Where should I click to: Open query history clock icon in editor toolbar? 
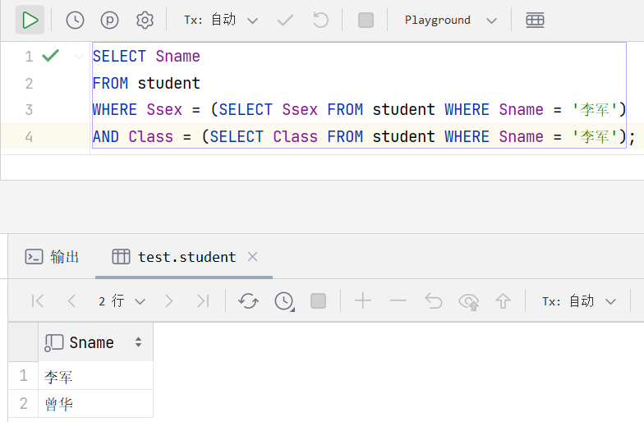pyautogui.click(x=75, y=20)
